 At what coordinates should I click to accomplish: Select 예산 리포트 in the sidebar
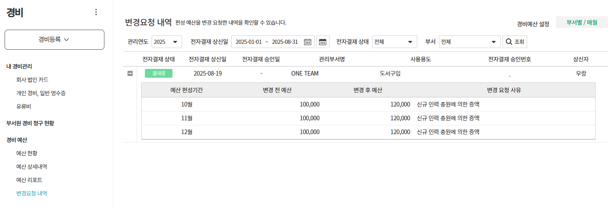tap(29, 180)
